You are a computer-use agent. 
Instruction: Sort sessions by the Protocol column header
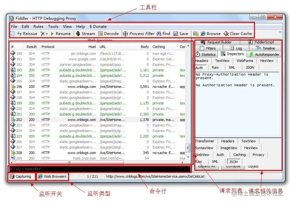tap(48, 47)
